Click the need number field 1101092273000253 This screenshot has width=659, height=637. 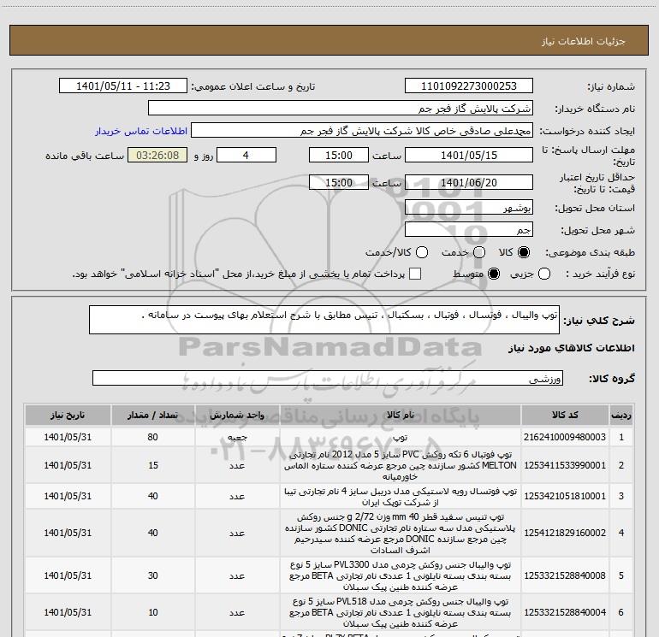click(x=469, y=86)
